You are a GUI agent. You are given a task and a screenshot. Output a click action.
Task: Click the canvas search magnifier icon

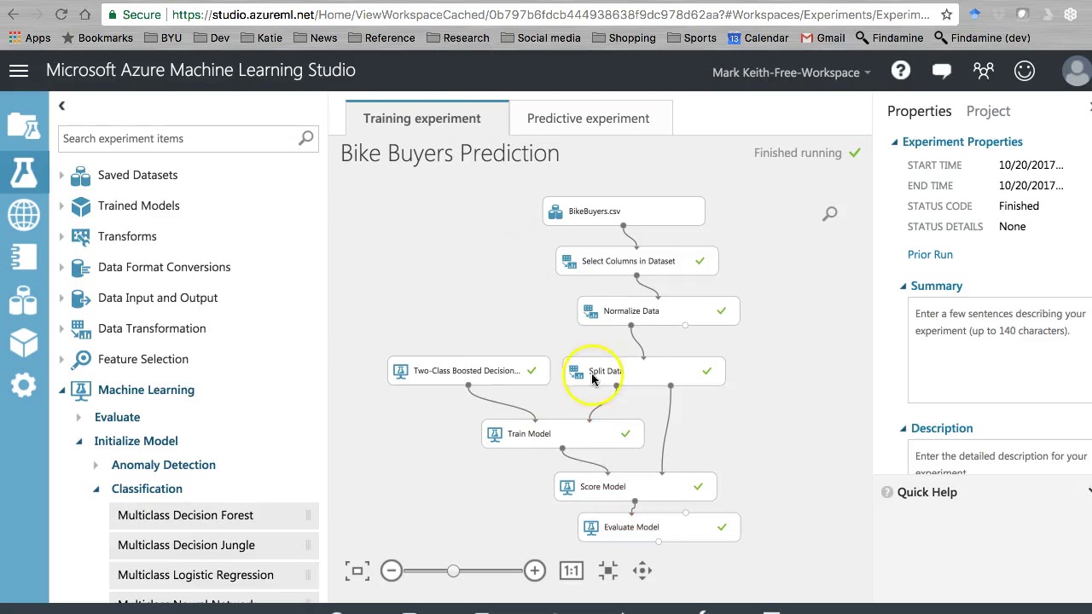tap(830, 214)
